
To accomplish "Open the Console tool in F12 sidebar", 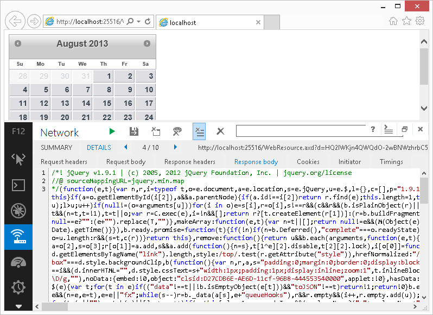I will tap(18, 185).
